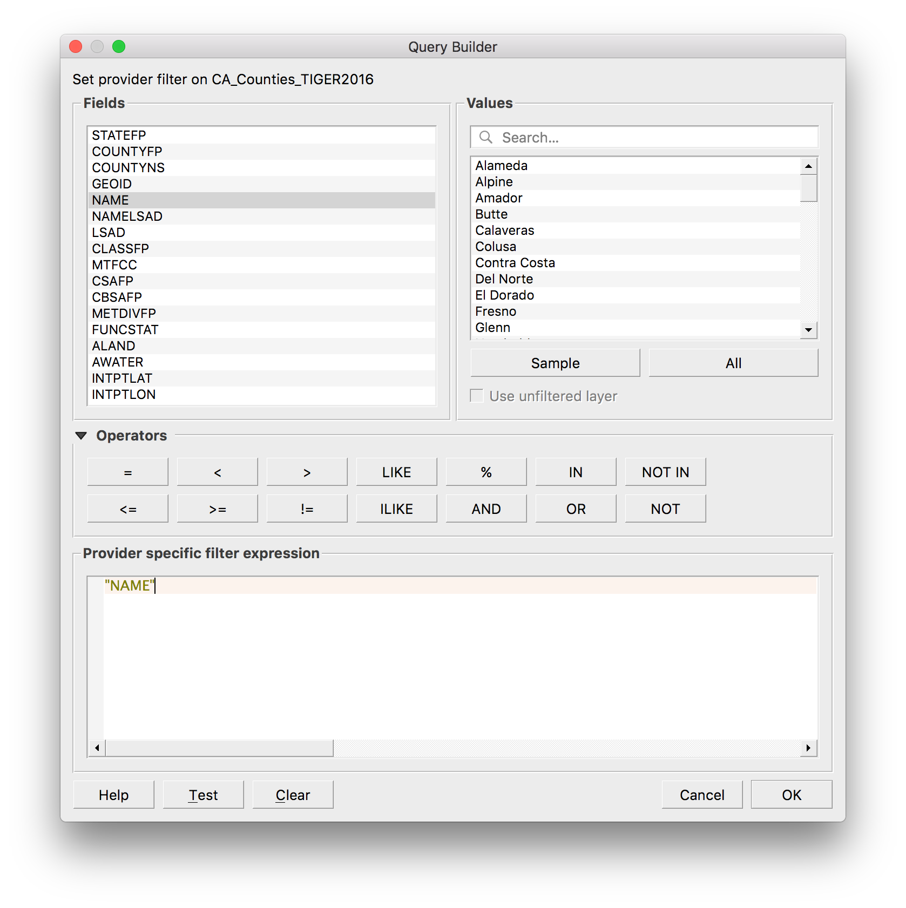The width and height of the screenshot is (906, 908).
Task: Click the Test button
Action: pyautogui.click(x=202, y=794)
